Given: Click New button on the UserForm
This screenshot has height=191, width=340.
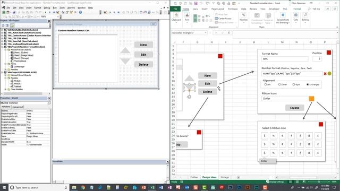Looking at the screenshot, I should pos(143,45).
